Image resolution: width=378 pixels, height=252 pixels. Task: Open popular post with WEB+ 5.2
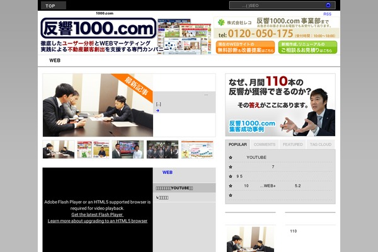click(272, 186)
